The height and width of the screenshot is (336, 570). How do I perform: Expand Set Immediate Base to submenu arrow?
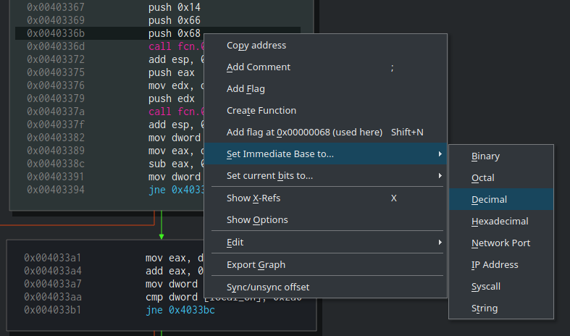point(440,154)
